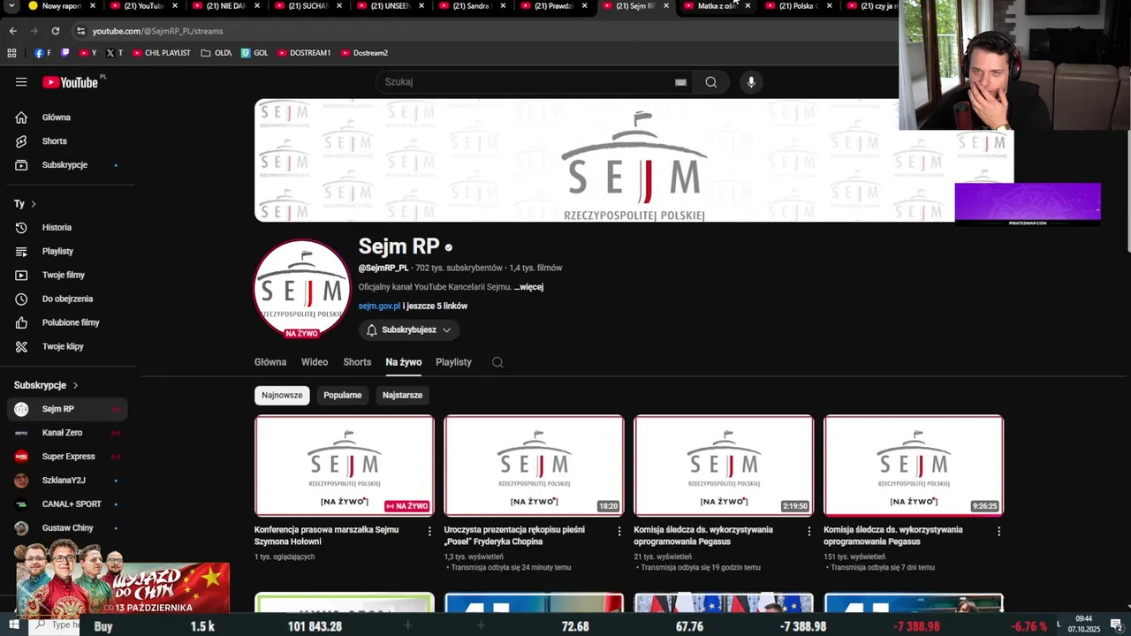Click the Sejm RP channel avatar

click(302, 287)
